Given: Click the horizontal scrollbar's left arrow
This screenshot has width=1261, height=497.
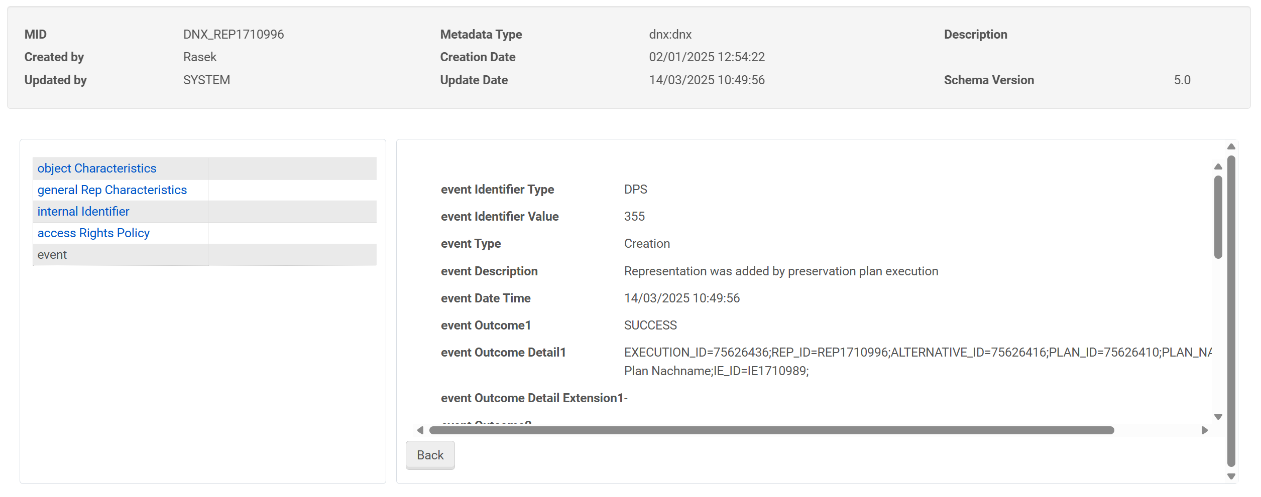Looking at the screenshot, I should 420,430.
